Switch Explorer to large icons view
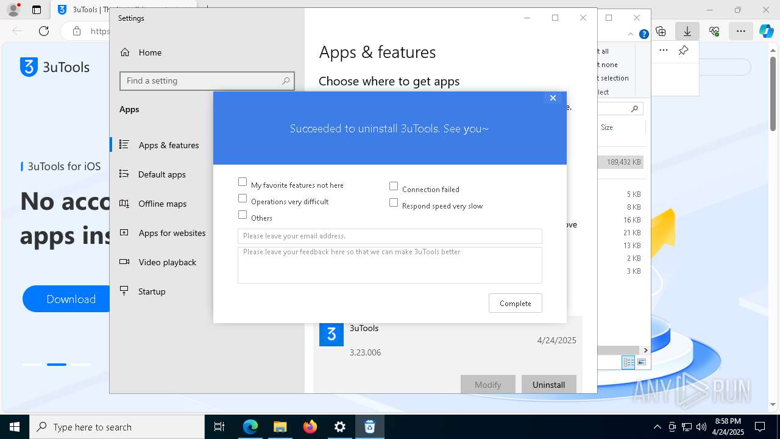The width and height of the screenshot is (780, 439). click(641, 362)
